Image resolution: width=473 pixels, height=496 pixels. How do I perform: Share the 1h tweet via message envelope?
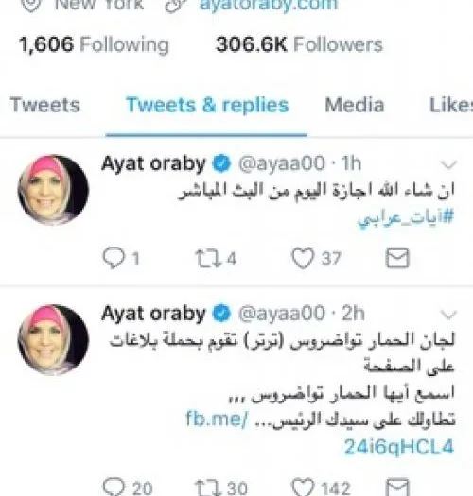397,258
